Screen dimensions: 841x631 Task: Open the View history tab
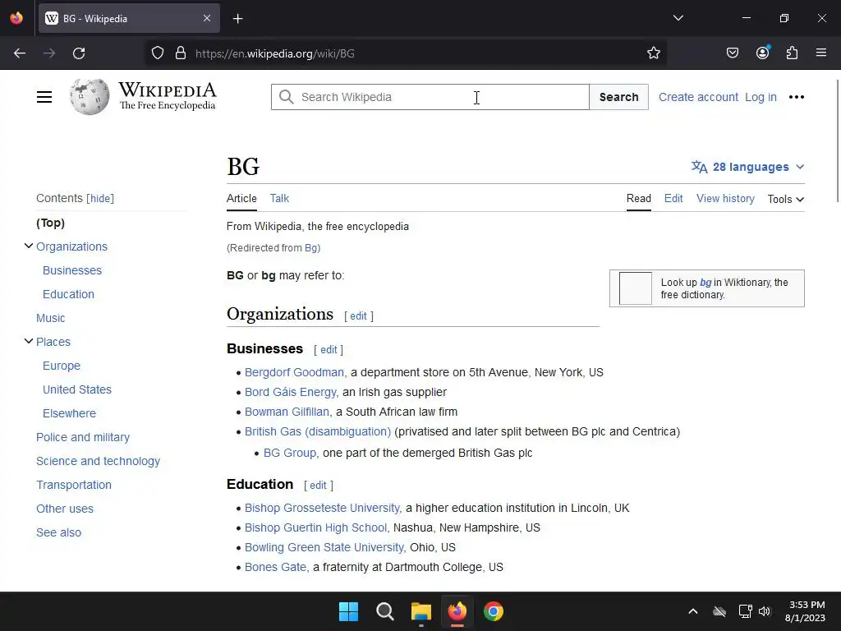coord(725,199)
